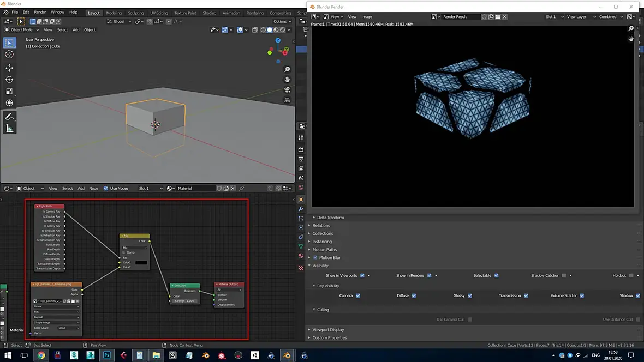Click the viewport zoom magnifier icon
The image size is (644, 362).
[x=287, y=69]
